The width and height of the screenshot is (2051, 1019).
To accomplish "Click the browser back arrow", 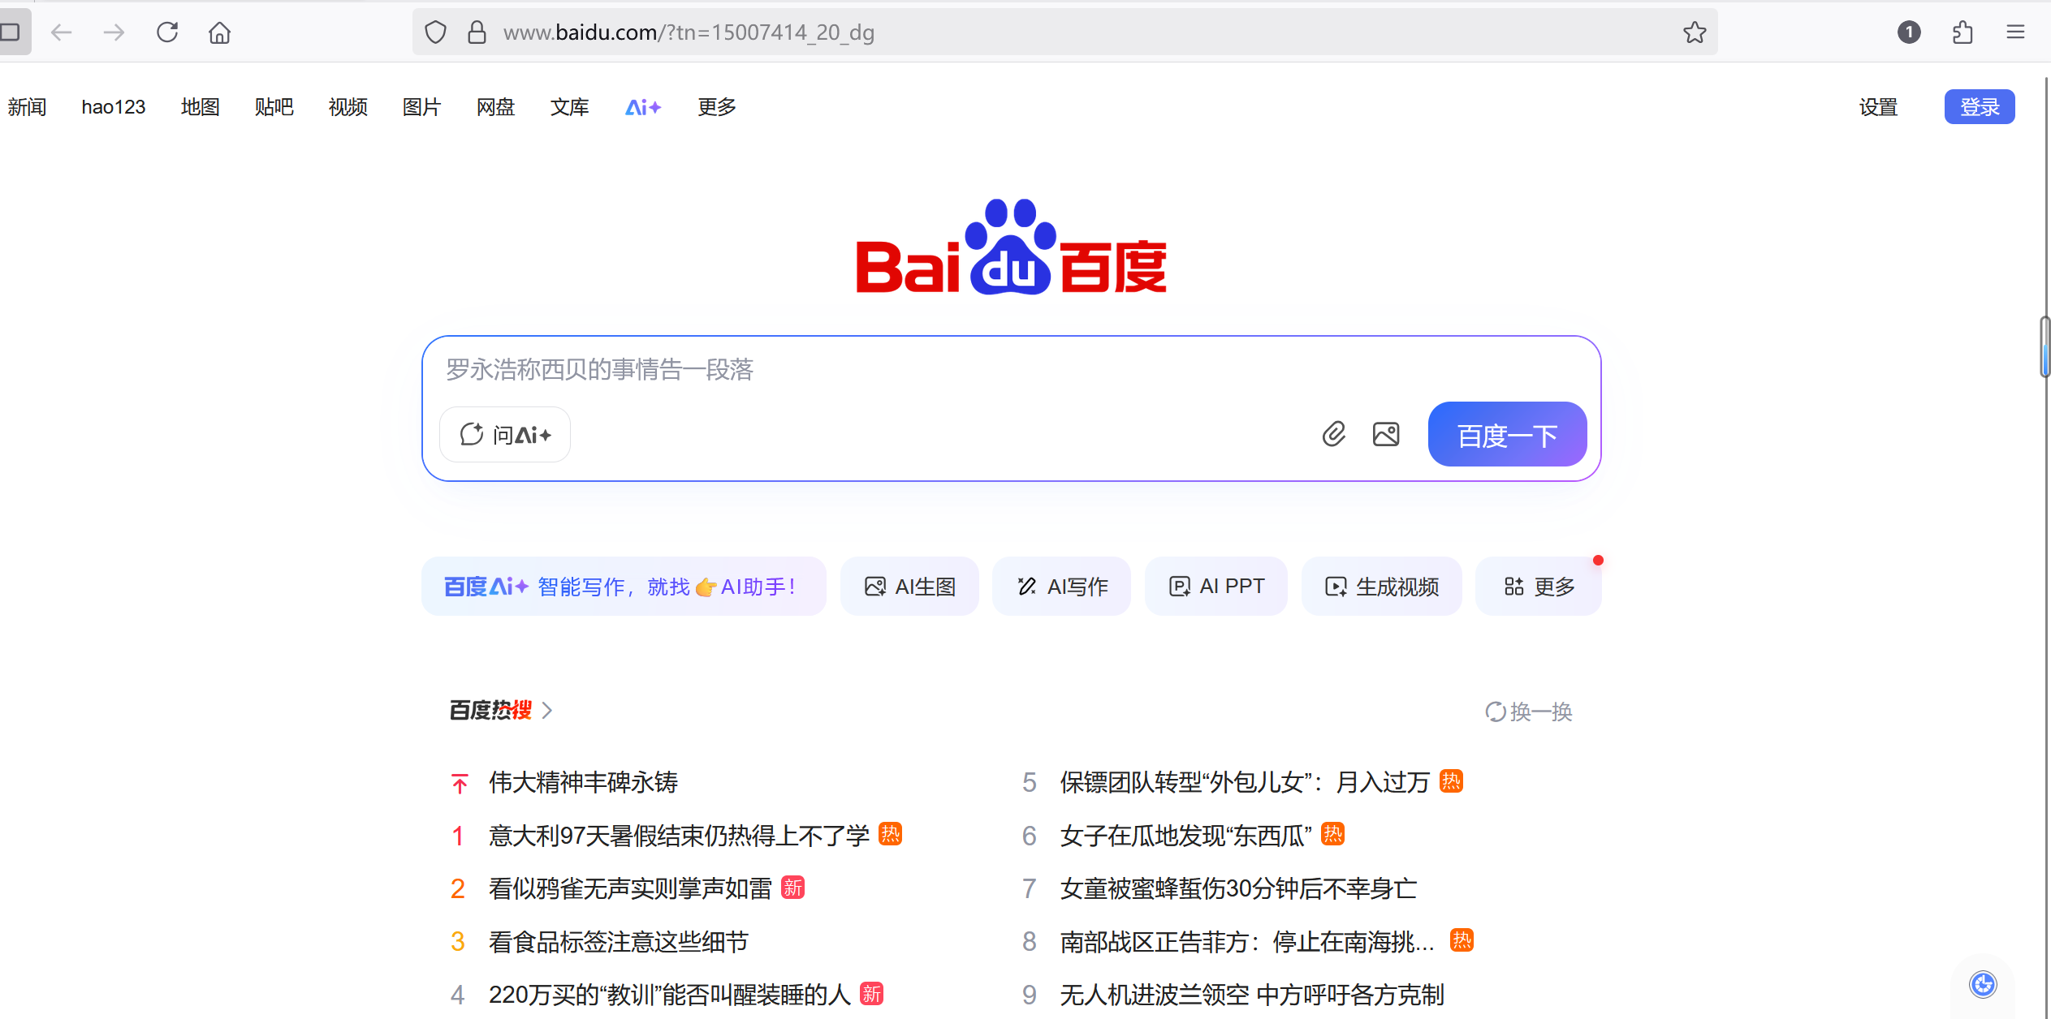I will 62,32.
